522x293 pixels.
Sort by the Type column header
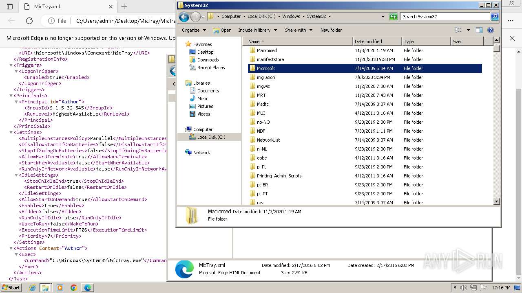(x=426, y=42)
